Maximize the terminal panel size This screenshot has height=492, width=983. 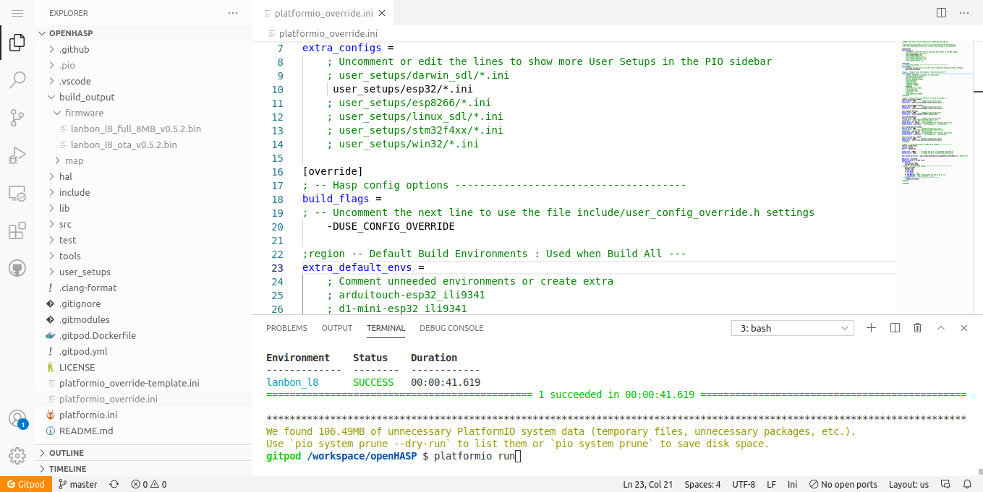click(x=941, y=328)
